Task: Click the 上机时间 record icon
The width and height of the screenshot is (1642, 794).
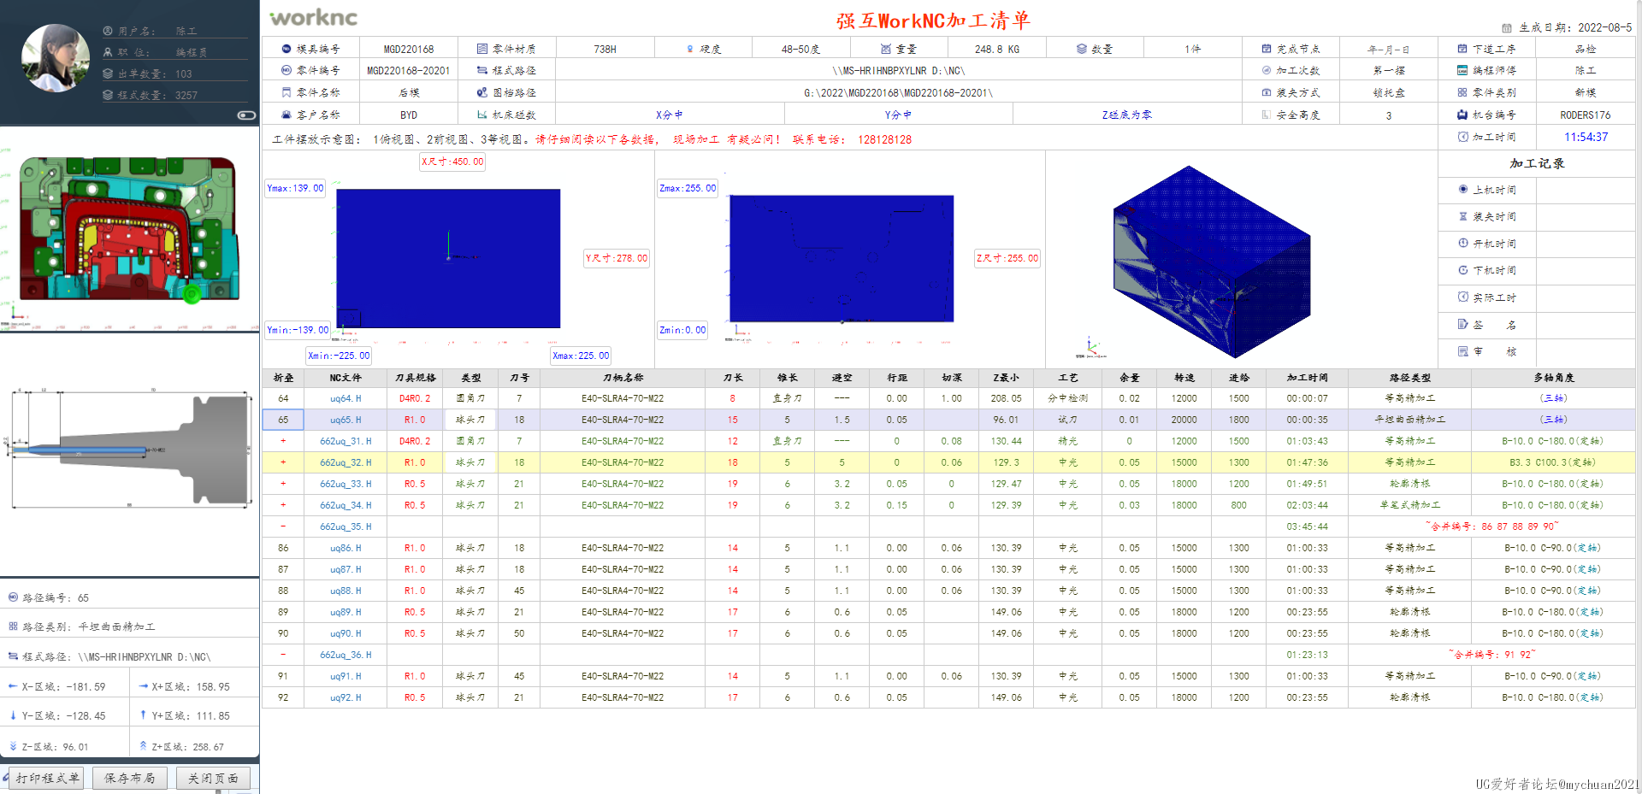Action: point(1463,190)
